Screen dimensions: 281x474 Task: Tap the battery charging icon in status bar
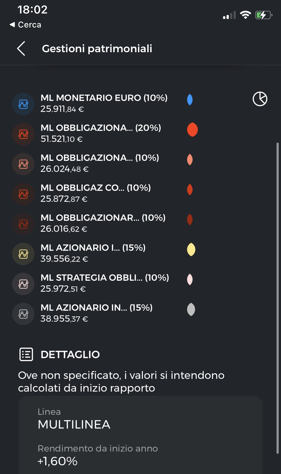pos(264,15)
